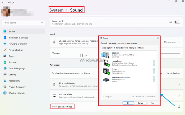Screen dimensions: 185x115
Task: Select the Personalisation brush icon
Action: [x=5, y=50]
